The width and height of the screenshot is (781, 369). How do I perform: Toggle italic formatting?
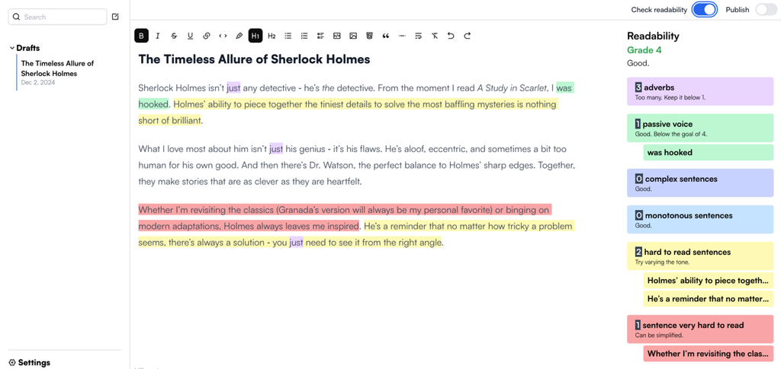click(x=158, y=36)
